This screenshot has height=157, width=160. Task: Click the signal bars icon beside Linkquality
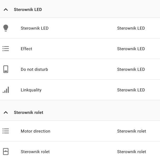pos(6,90)
